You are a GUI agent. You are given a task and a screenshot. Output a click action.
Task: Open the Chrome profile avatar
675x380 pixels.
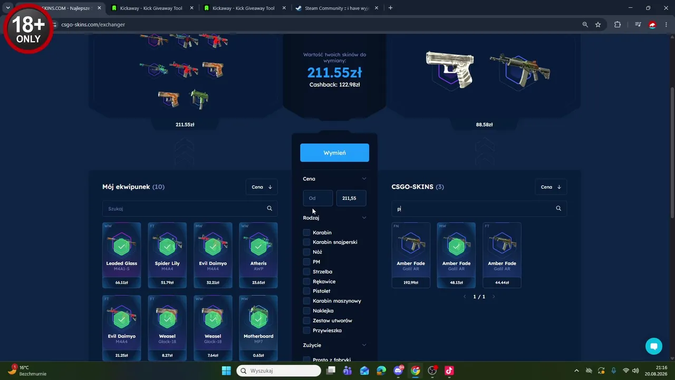[652, 24]
